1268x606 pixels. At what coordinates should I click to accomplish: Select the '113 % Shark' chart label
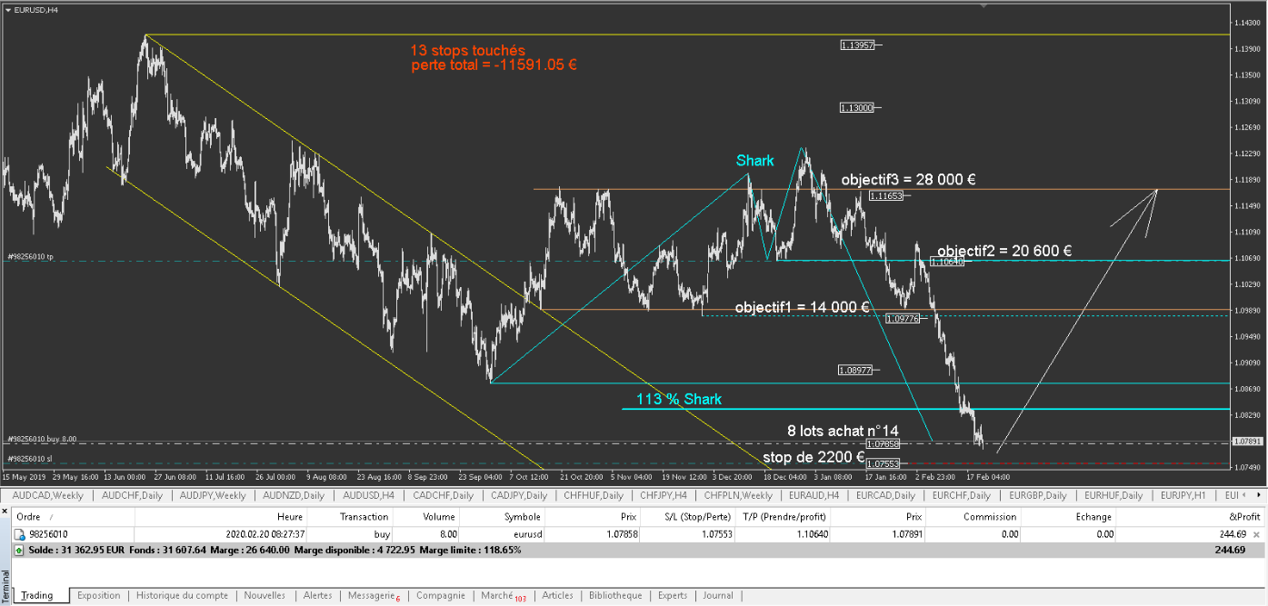(679, 400)
